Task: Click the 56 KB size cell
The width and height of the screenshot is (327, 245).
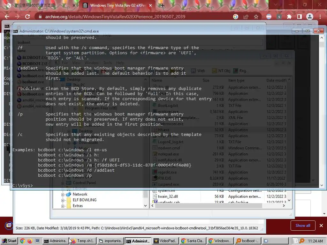Action: click(219, 197)
